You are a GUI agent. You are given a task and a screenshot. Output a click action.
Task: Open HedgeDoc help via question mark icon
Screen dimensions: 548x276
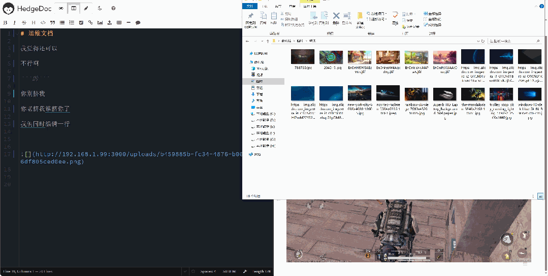coord(113,9)
